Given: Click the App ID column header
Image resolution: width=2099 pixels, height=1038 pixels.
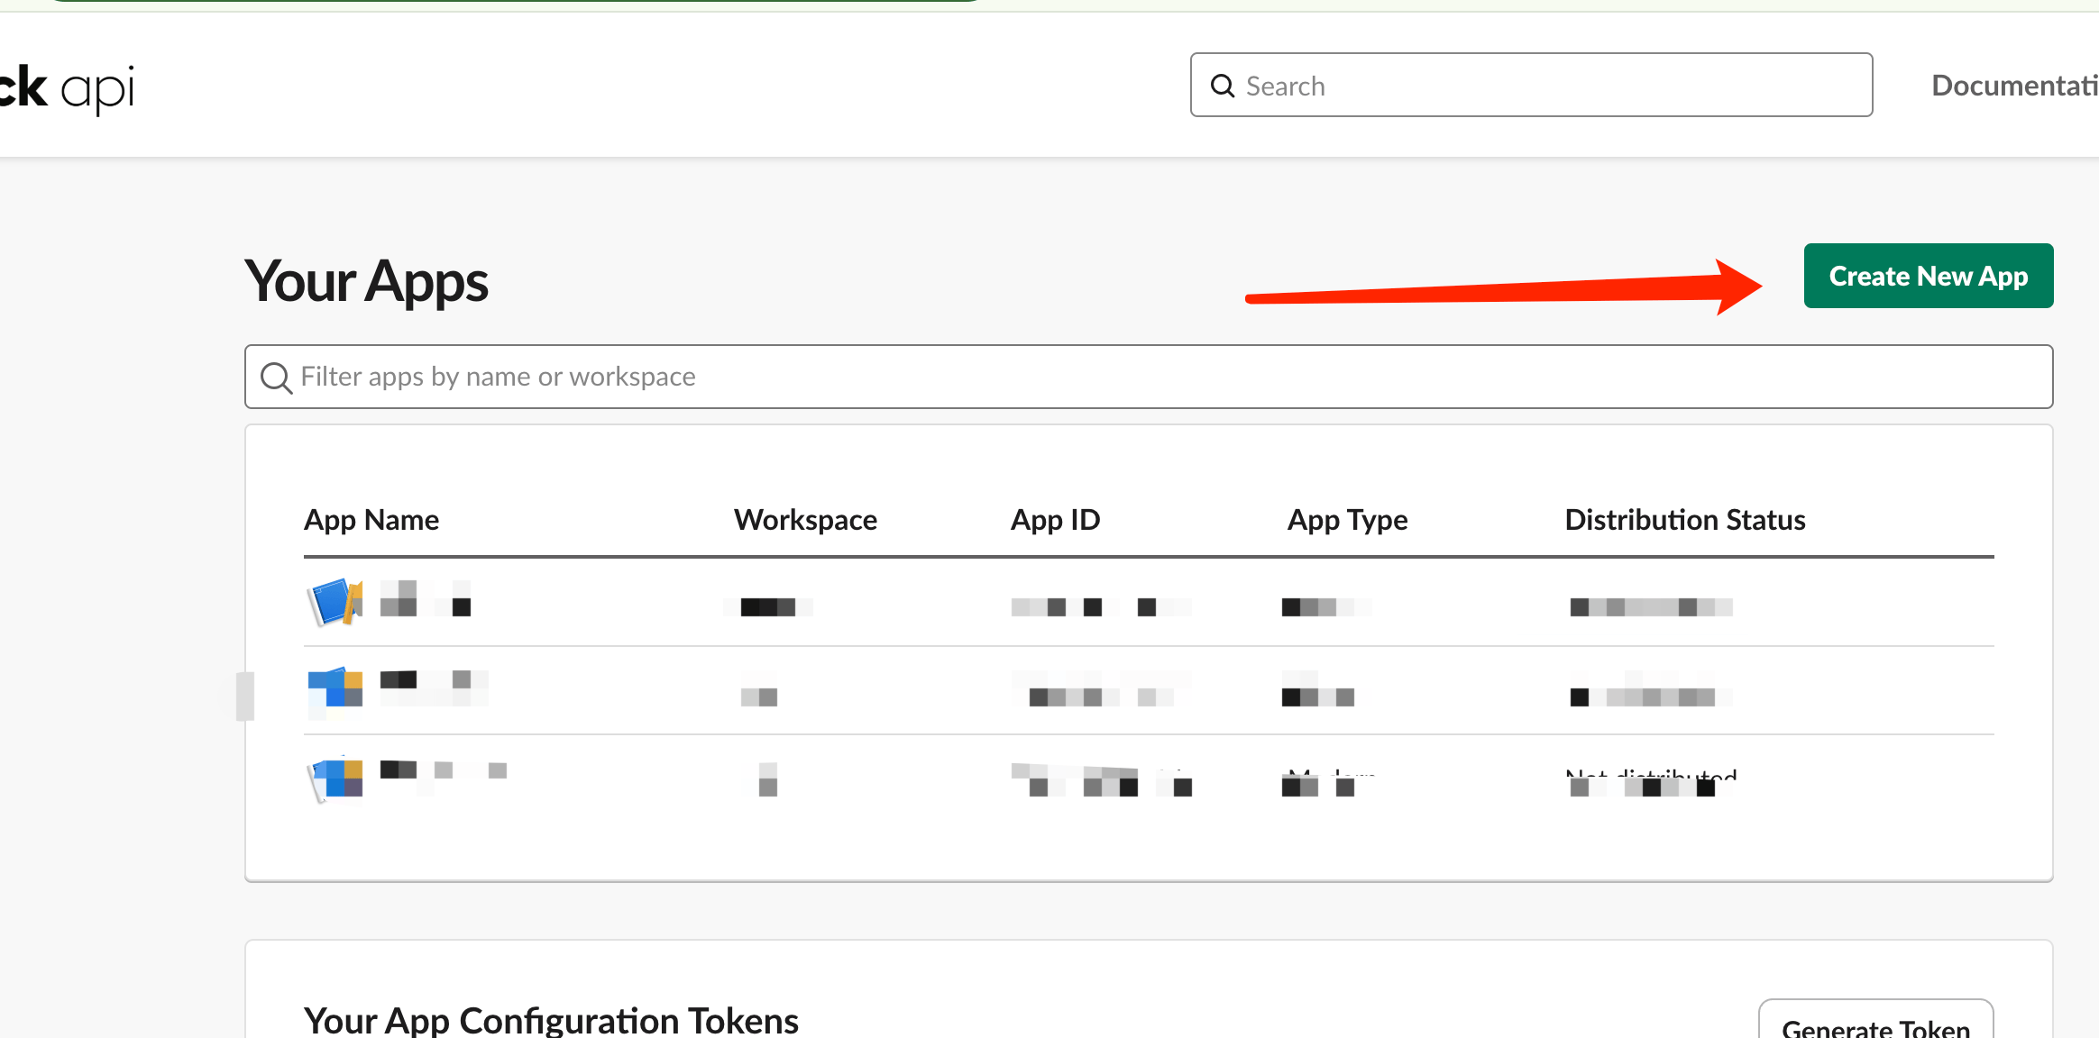Looking at the screenshot, I should point(1055,519).
